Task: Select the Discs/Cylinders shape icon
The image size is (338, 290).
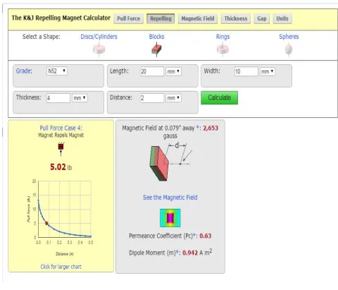Action: (x=99, y=49)
